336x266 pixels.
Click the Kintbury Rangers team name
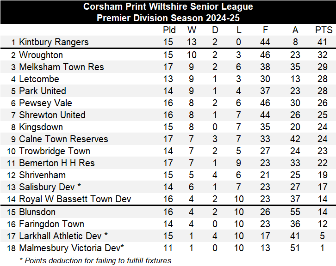pyautogui.click(x=54, y=42)
